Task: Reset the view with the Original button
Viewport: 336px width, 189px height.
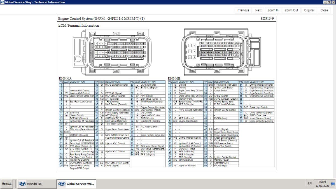Action: coord(309,10)
